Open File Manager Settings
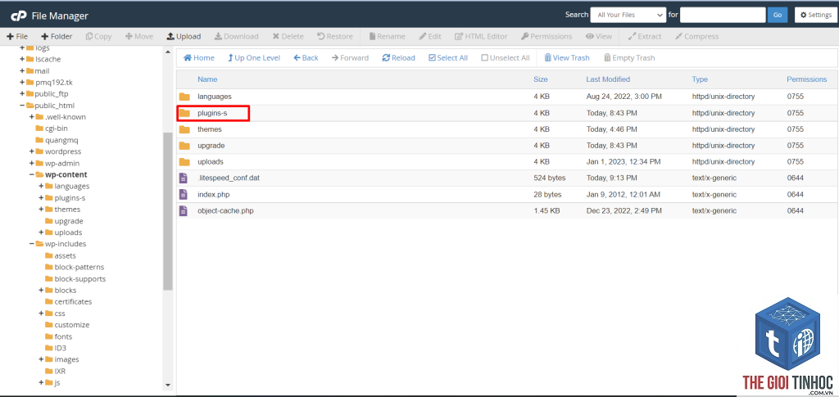This screenshot has height=397, width=839. 815,15
